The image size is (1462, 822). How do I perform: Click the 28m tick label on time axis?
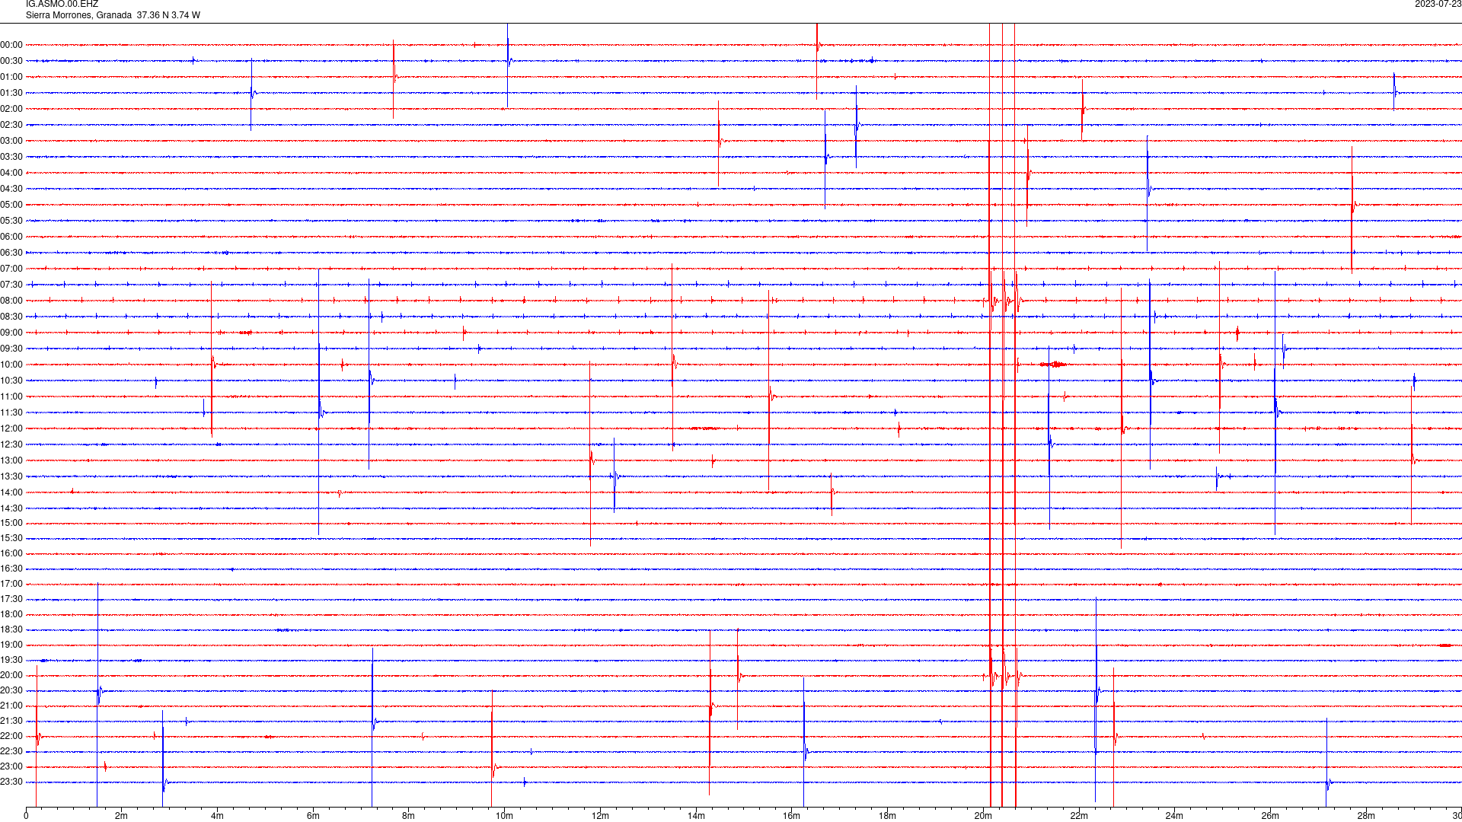click(x=1366, y=816)
